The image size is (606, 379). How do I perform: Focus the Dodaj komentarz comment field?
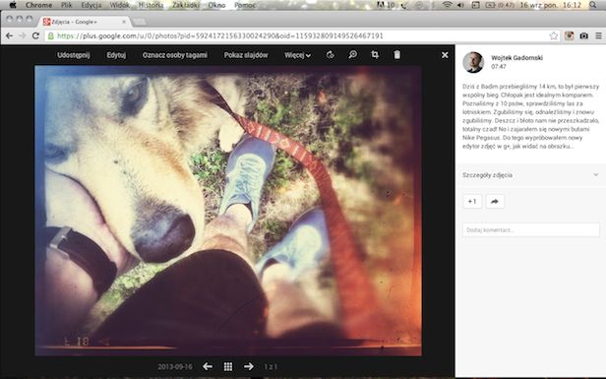(530, 230)
